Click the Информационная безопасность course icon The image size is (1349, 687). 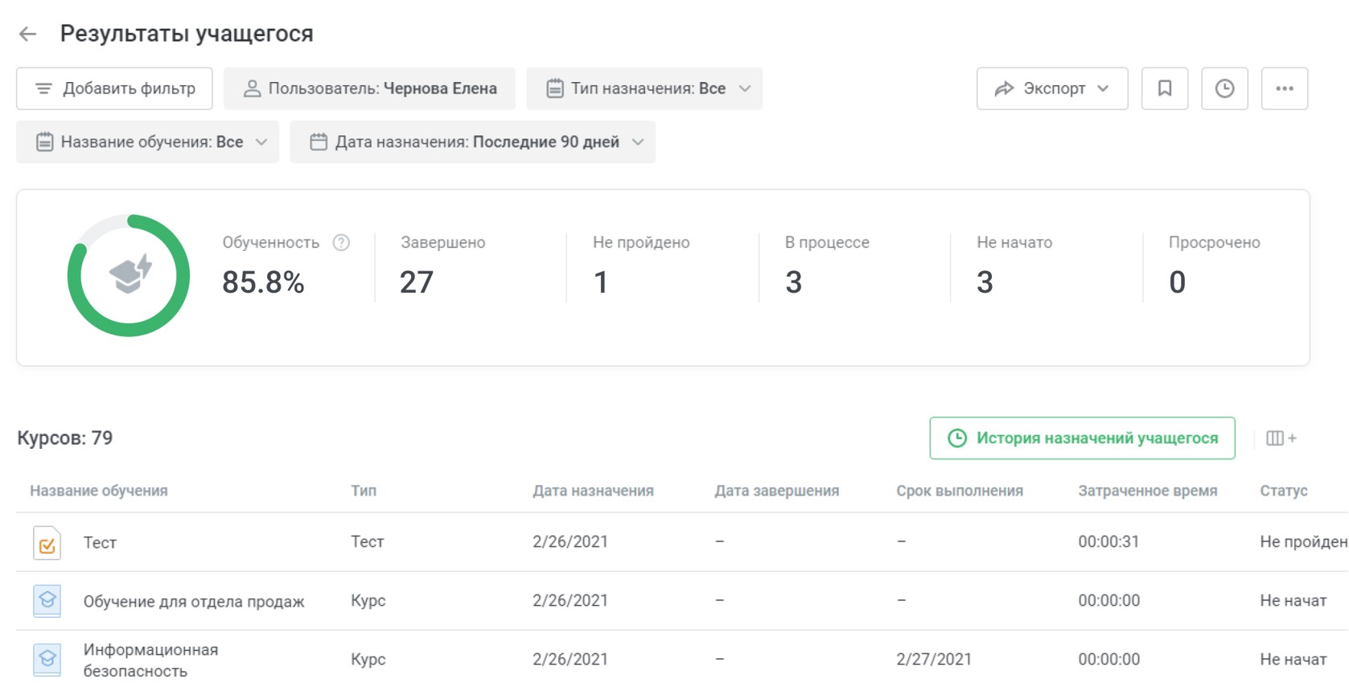click(47, 660)
